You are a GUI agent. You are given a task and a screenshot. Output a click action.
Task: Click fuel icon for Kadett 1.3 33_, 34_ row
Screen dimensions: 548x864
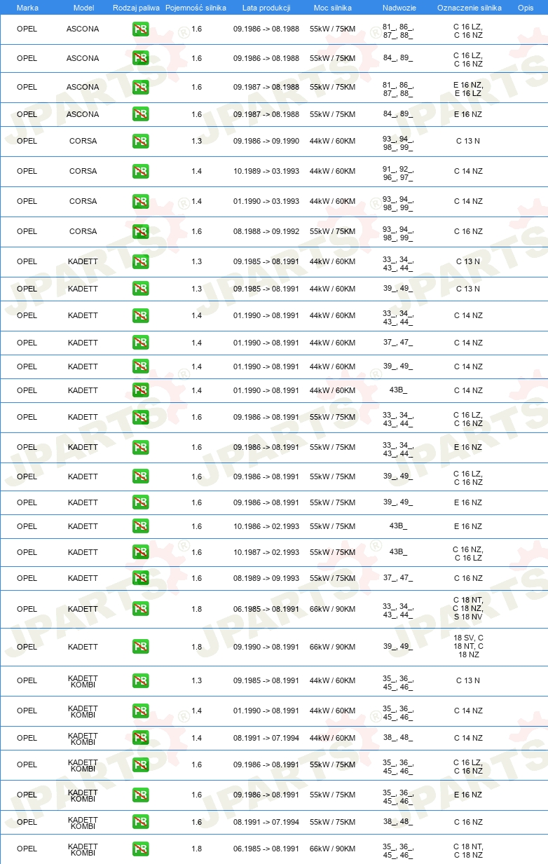(x=140, y=261)
